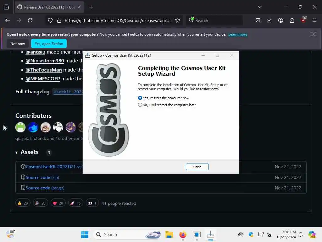The width and height of the screenshot is (322, 242).
Task: Open the Copilot preview icon
Action: pyautogui.click(x=312, y=234)
